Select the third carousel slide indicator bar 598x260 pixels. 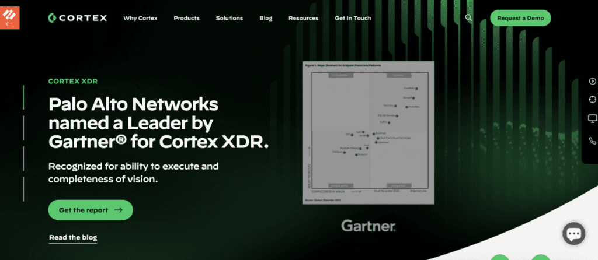tap(23, 159)
